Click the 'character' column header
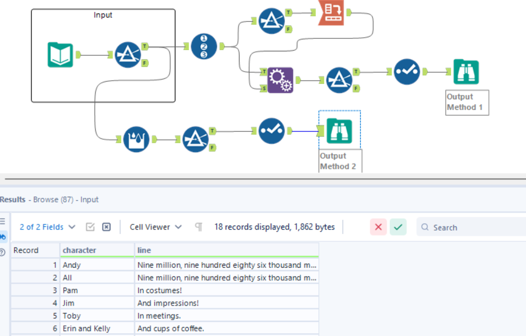Image resolution: width=526 pixels, height=336 pixels. click(98, 250)
